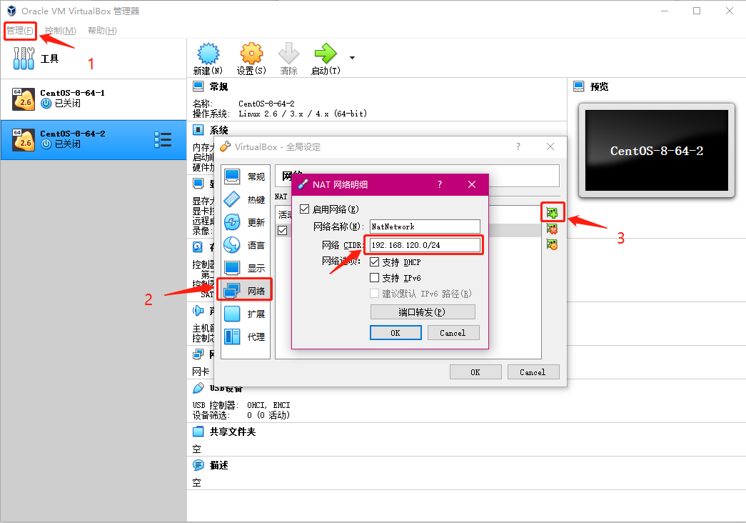The height and width of the screenshot is (523, 746).
Task: Open the 控制(M) menu
Action: coord(61,31)
